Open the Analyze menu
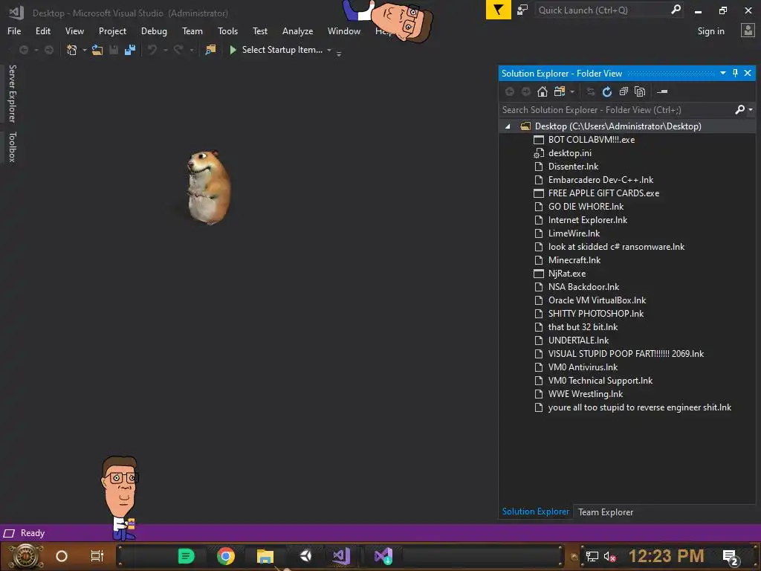 (297, 31)
